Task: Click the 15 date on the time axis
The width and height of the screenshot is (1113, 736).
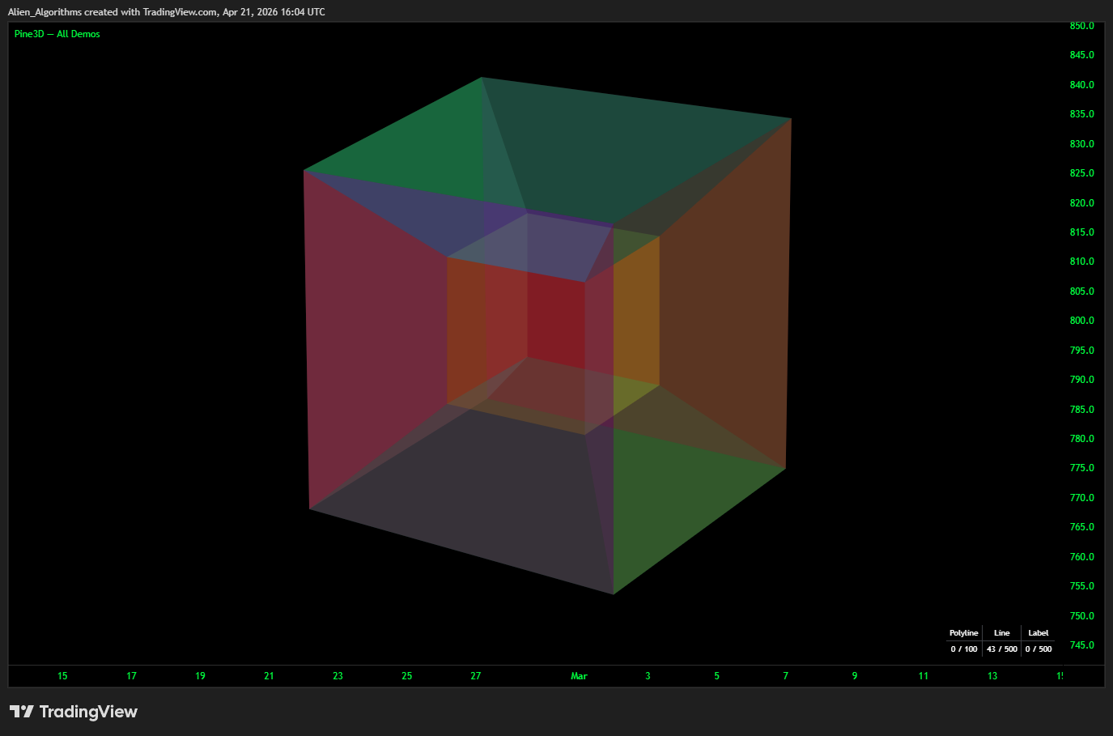Action: (62, 676)
